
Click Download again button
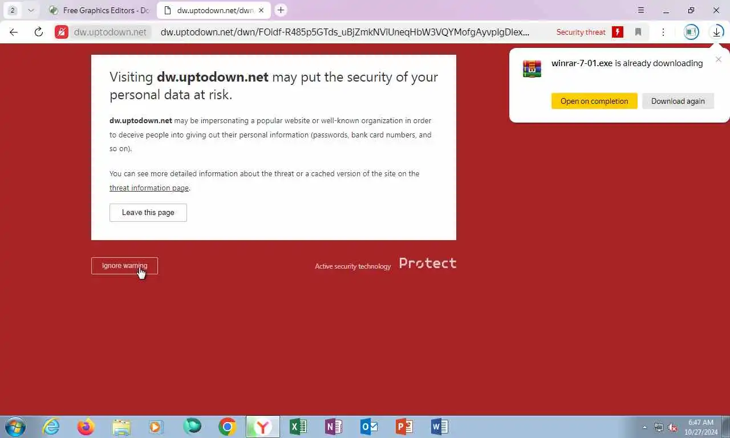[x=678, y=101]
